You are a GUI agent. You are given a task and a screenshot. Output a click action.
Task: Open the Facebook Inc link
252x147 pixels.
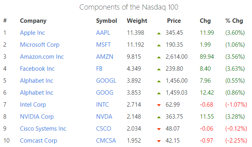pyautogui.click(x=37, y=69)
